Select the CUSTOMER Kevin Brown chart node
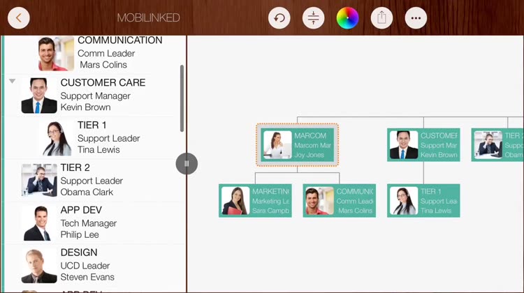The height and width of the screenshot is (293, 524). pyautogui.click(x=423, y=144)
